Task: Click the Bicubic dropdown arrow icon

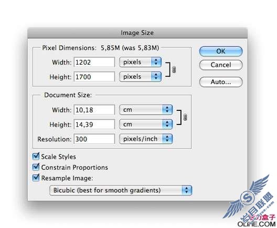Action: coord(187,190)
